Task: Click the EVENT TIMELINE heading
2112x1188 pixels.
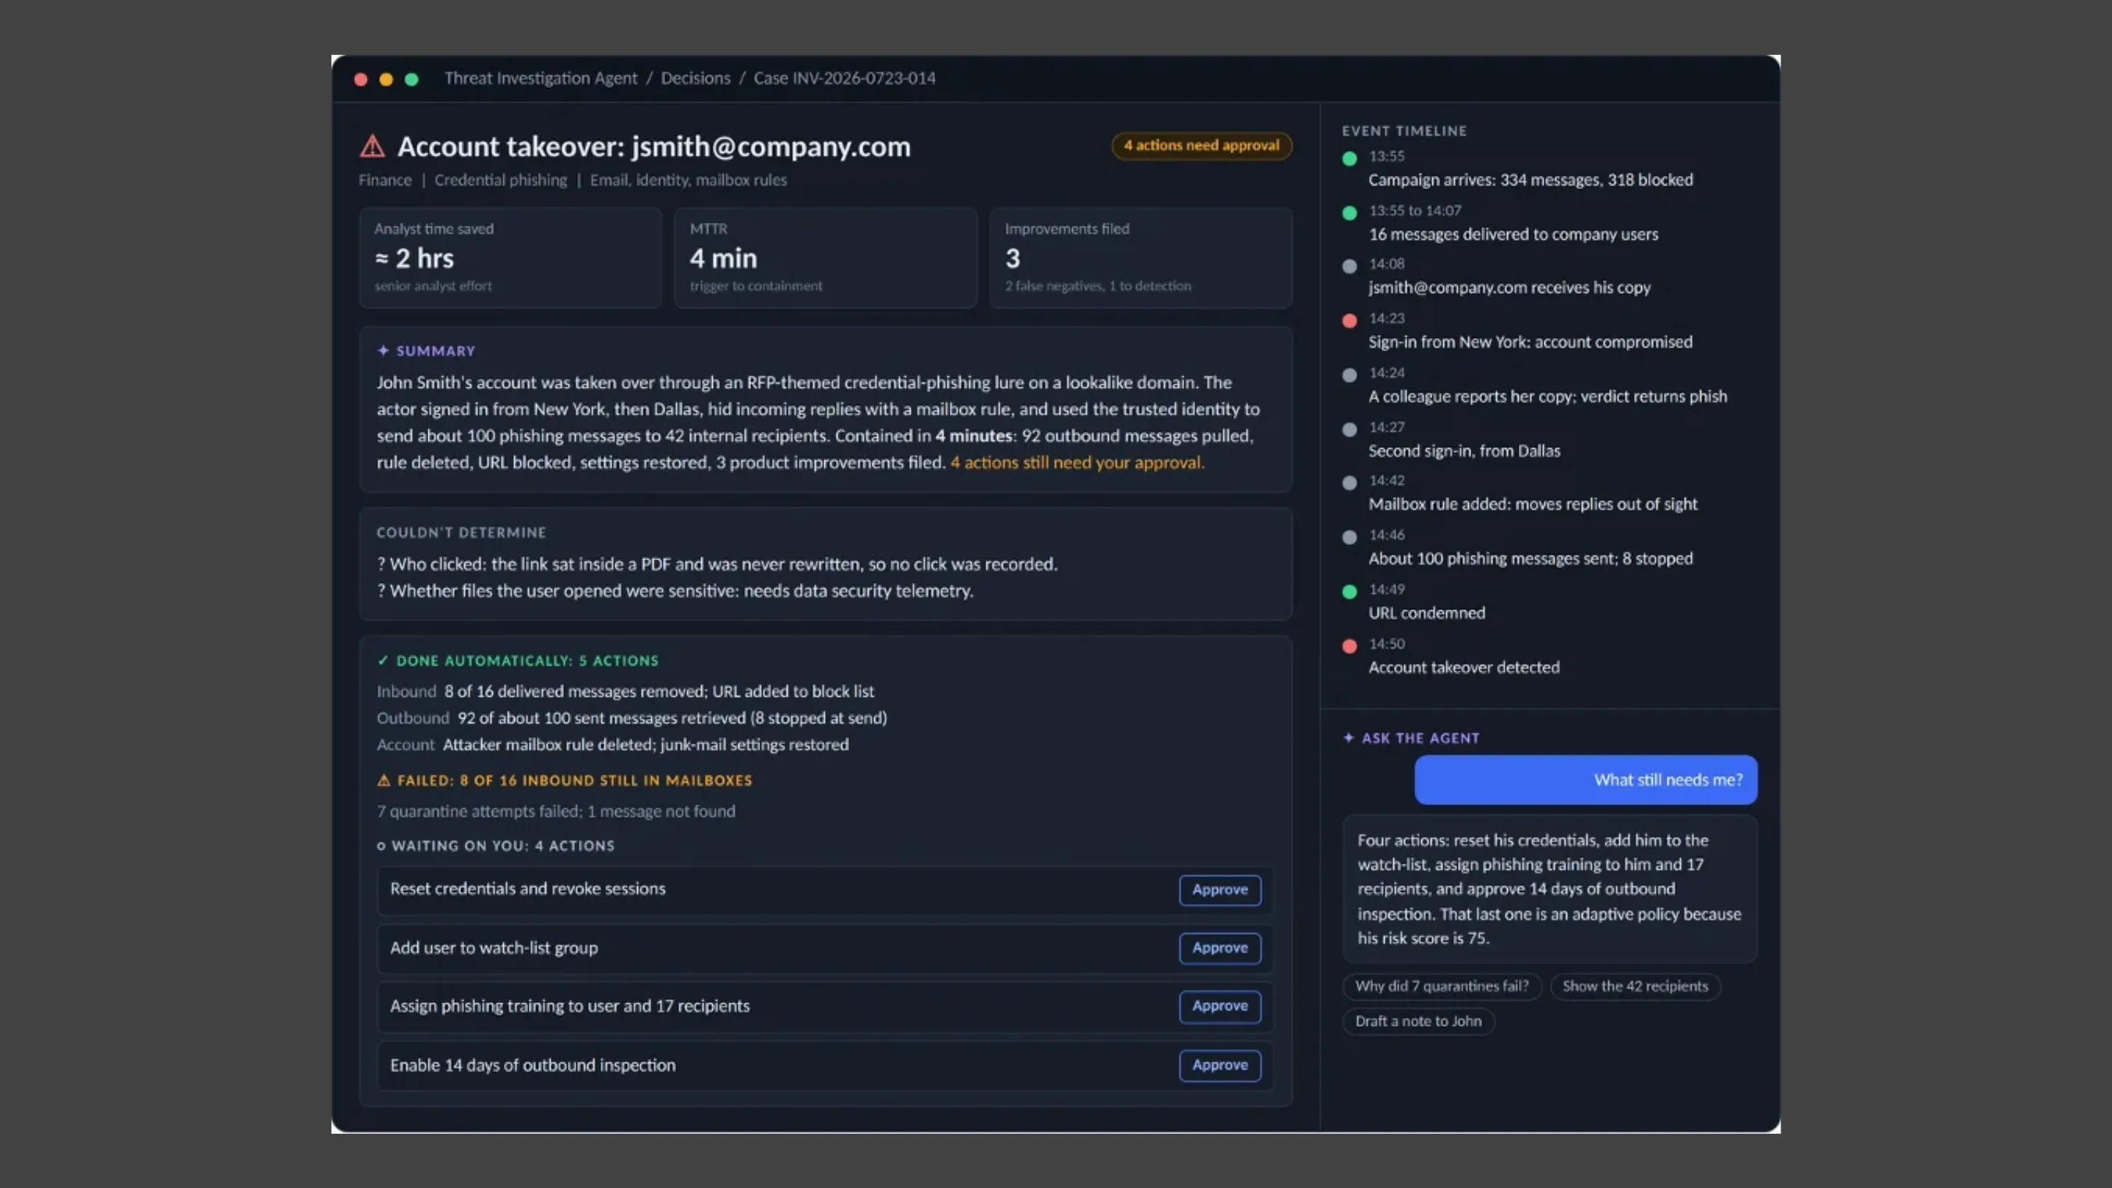Action: click(1404, 131)
